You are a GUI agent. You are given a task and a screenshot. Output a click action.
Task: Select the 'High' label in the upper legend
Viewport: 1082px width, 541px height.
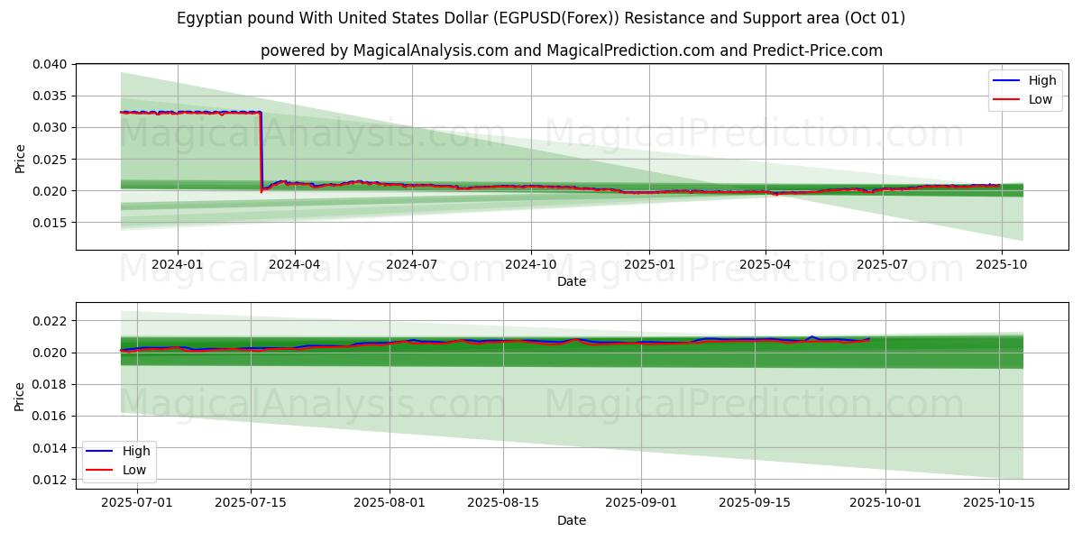pos(1042,80)
